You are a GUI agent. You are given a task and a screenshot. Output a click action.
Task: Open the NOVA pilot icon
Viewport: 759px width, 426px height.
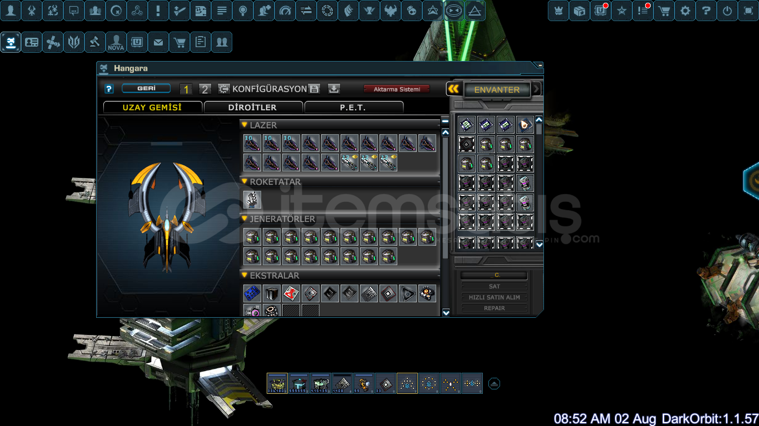click(116, 42)
